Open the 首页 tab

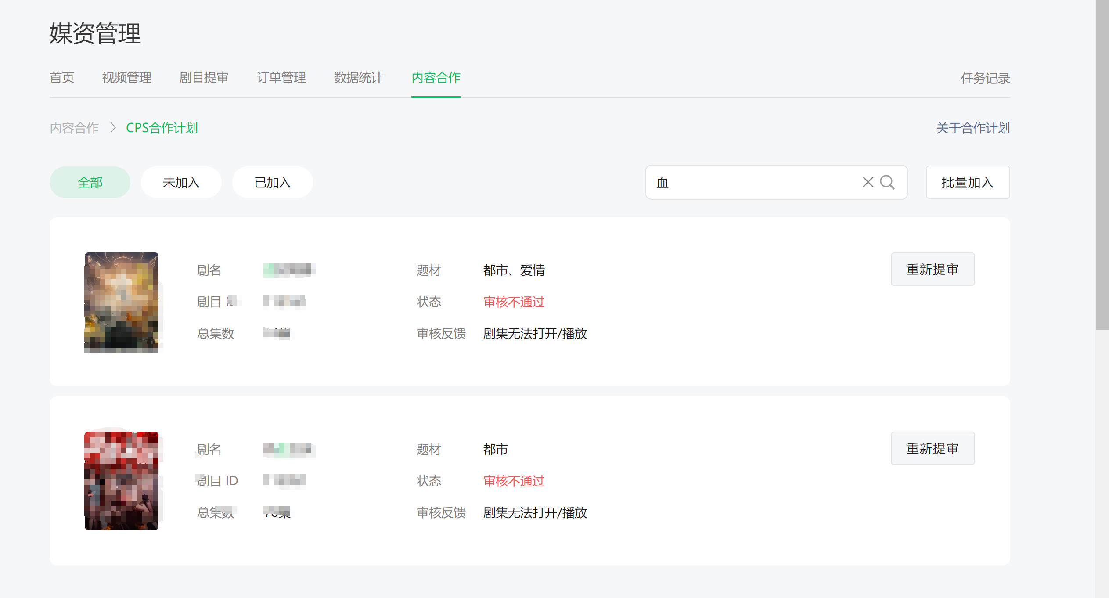pos(62,78)
